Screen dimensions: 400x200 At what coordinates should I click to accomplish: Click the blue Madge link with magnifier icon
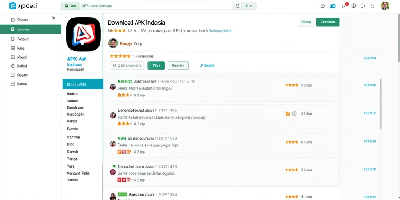coord(207,66)
